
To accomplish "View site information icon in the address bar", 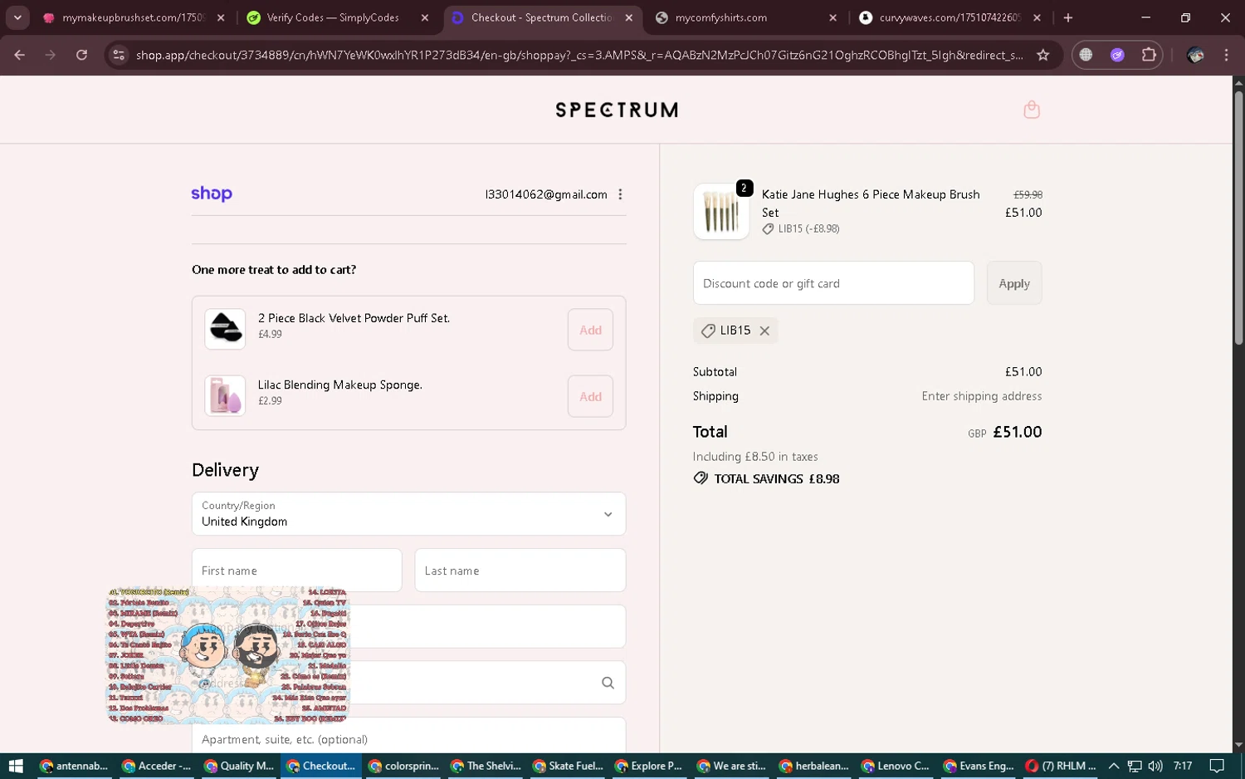I will [x=119, y=55].
